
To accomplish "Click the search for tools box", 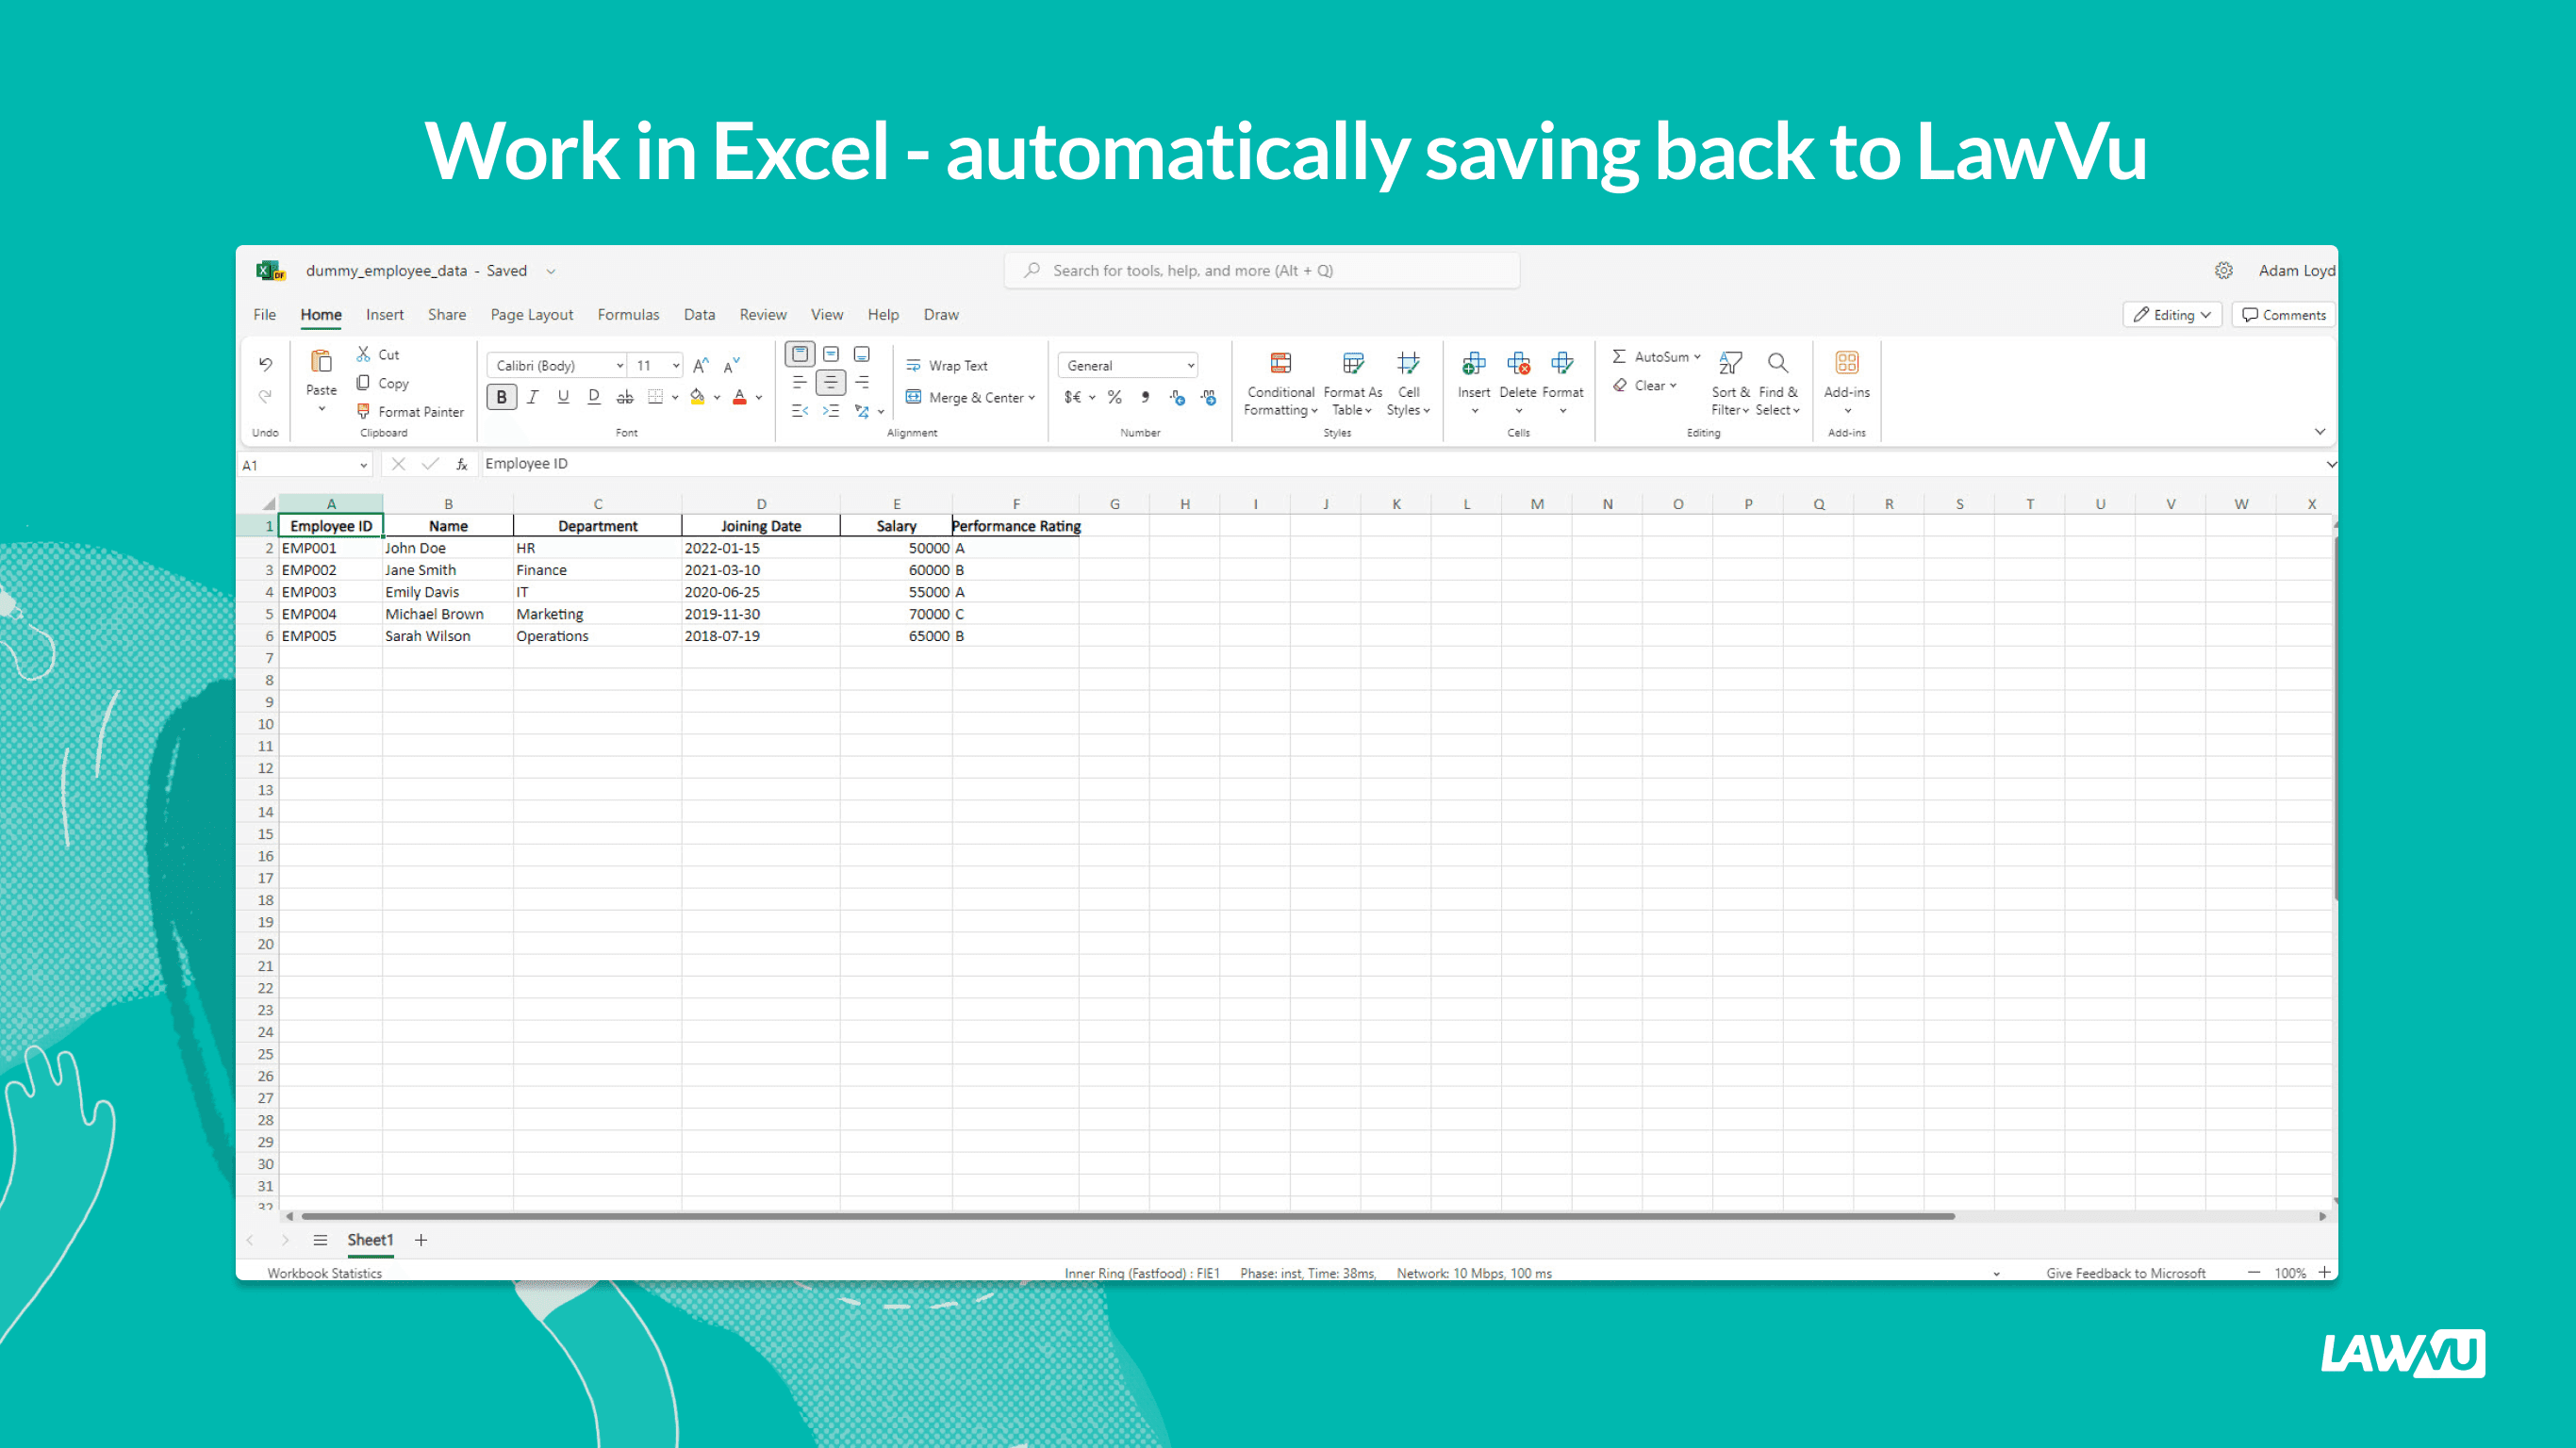I will [x=1262, y=270].
